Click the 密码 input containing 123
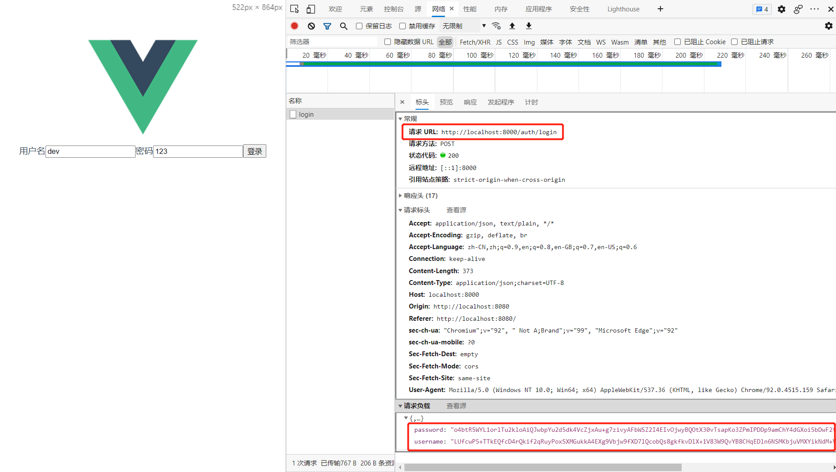This screenshot has width=836, height=472. point(198,151)
